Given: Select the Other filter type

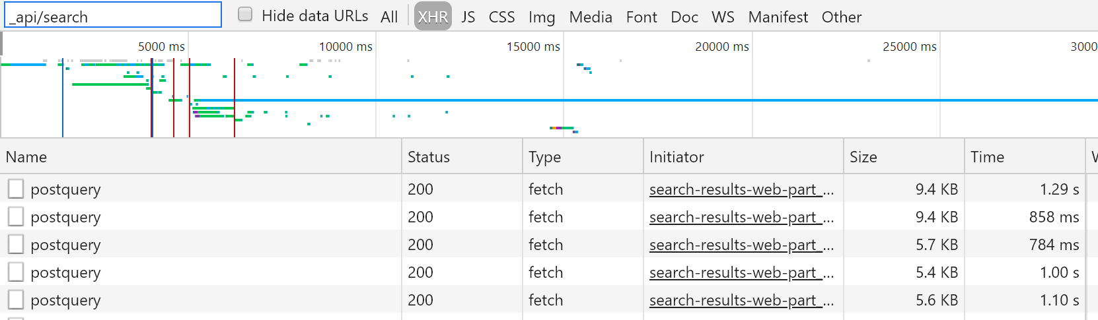Looking at the screenshot, I should (842, 17).
